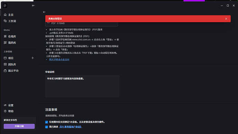Click the 系统未知错误 error message text
The width and height of the screenshot is (238, 134).
coord(55,19)
